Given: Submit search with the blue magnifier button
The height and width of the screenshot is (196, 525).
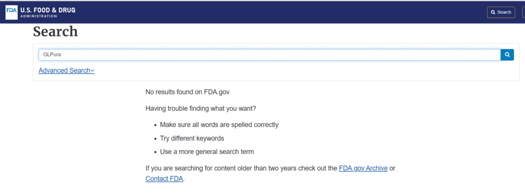Looking at the screenshot, I should click(507, 55).
